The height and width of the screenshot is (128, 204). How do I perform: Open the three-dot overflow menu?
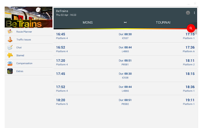194,13
